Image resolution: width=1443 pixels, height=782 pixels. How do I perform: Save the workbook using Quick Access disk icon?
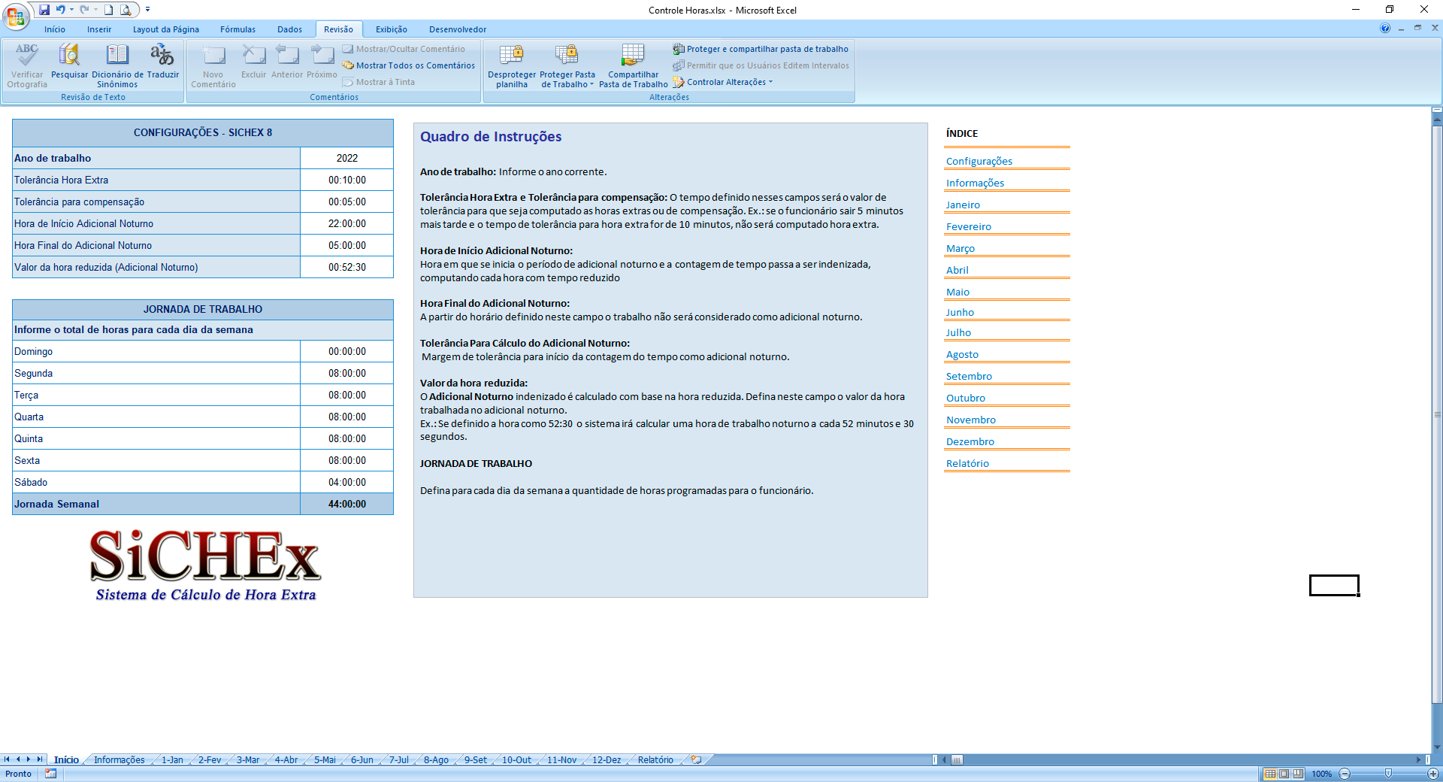(x=44, y=10)
